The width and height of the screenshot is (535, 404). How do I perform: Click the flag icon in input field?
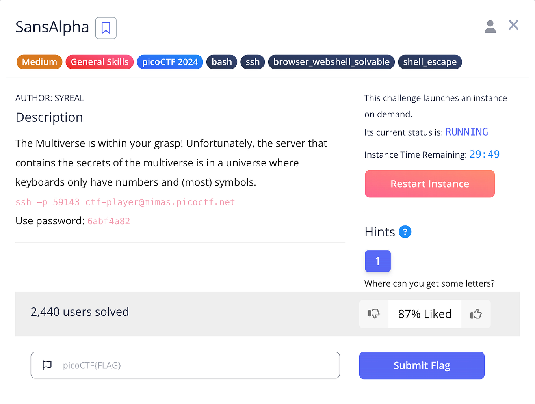click(47, 365)
